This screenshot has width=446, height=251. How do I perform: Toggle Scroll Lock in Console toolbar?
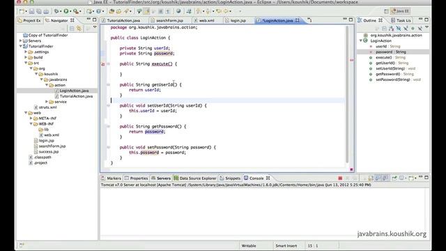pos(371,178)
